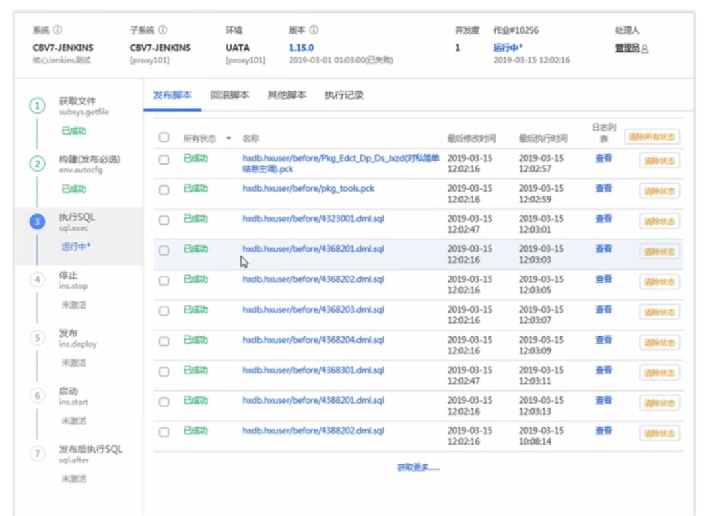
Task: Check the box for 4368202.dml.sql row
Action: 164,281
